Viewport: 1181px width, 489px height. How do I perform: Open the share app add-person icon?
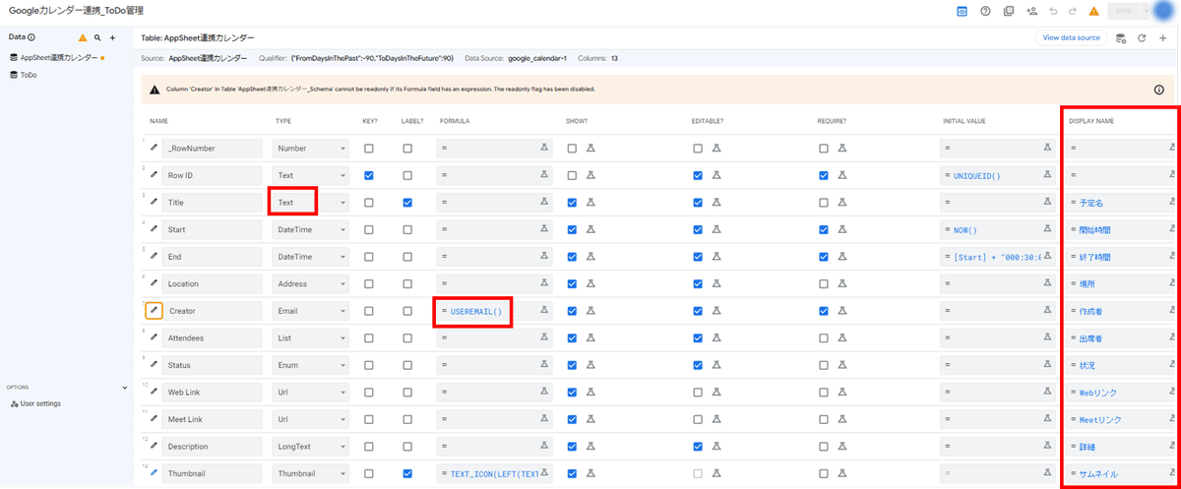click(1031, 11)
